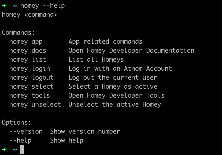Click 'homey logout' command entry
222x155 pixels.
pos(31,78)
